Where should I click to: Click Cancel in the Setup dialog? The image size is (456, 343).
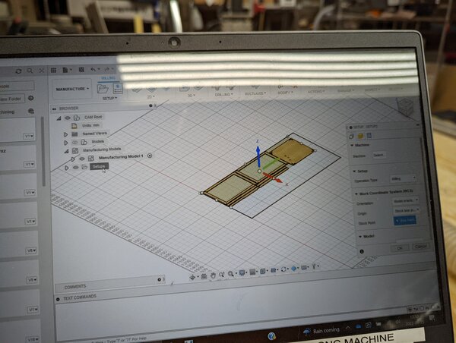pos(421,247)
